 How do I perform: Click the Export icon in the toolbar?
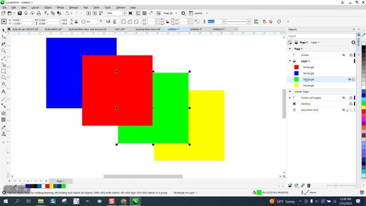[x=95, y=13]
